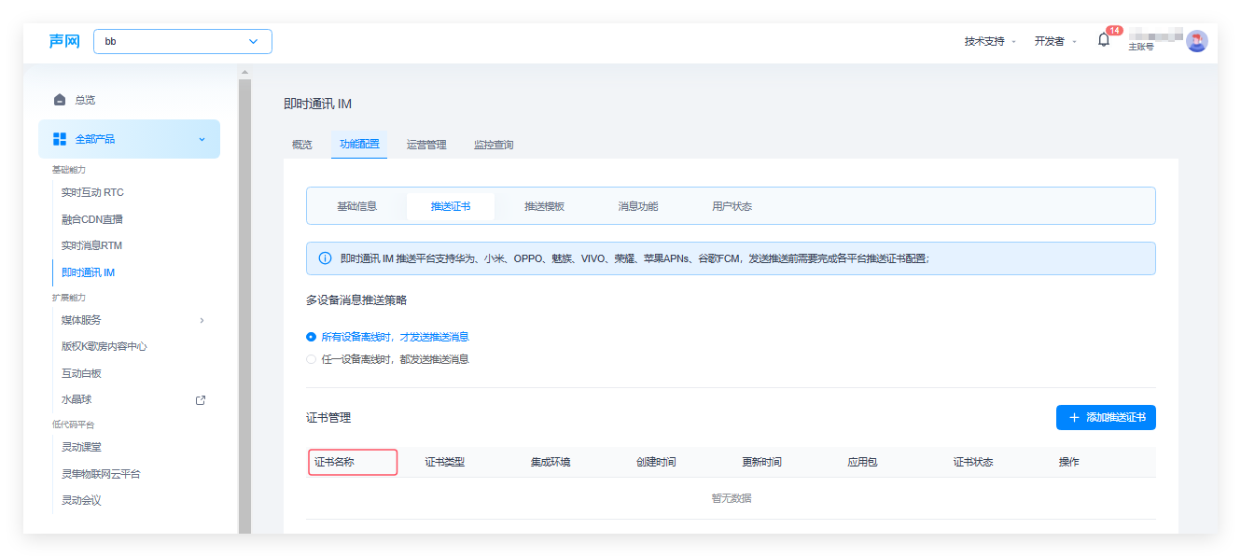Click the plus icon on 添加推送证书

1074,418
